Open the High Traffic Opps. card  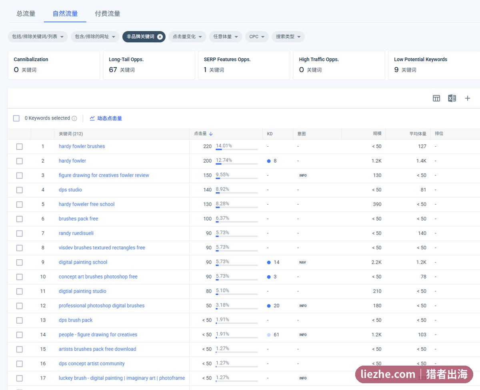(x=339, y=65)
